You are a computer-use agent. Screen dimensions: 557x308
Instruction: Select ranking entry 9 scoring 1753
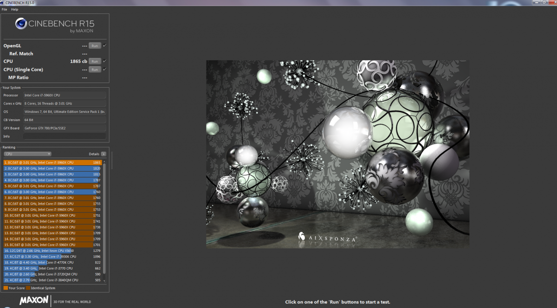click(x=52, y=210)
